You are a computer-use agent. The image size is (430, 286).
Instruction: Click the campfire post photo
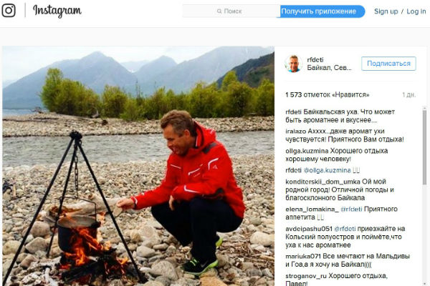point(138,166)
